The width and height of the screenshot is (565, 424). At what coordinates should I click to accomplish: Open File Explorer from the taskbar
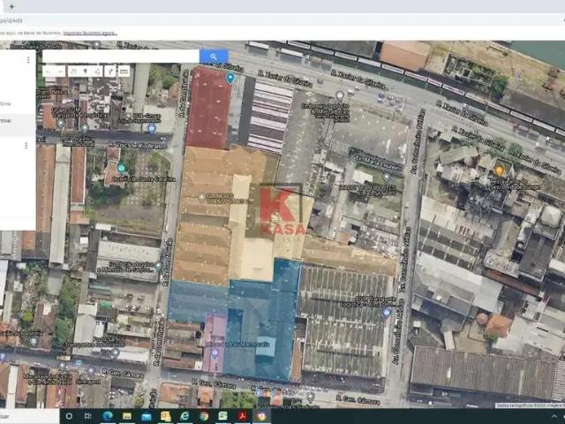point(127,416)
